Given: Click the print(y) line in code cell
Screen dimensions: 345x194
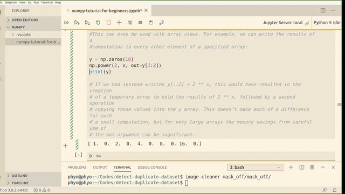Looking at the screenshot, I should [100, 72].
